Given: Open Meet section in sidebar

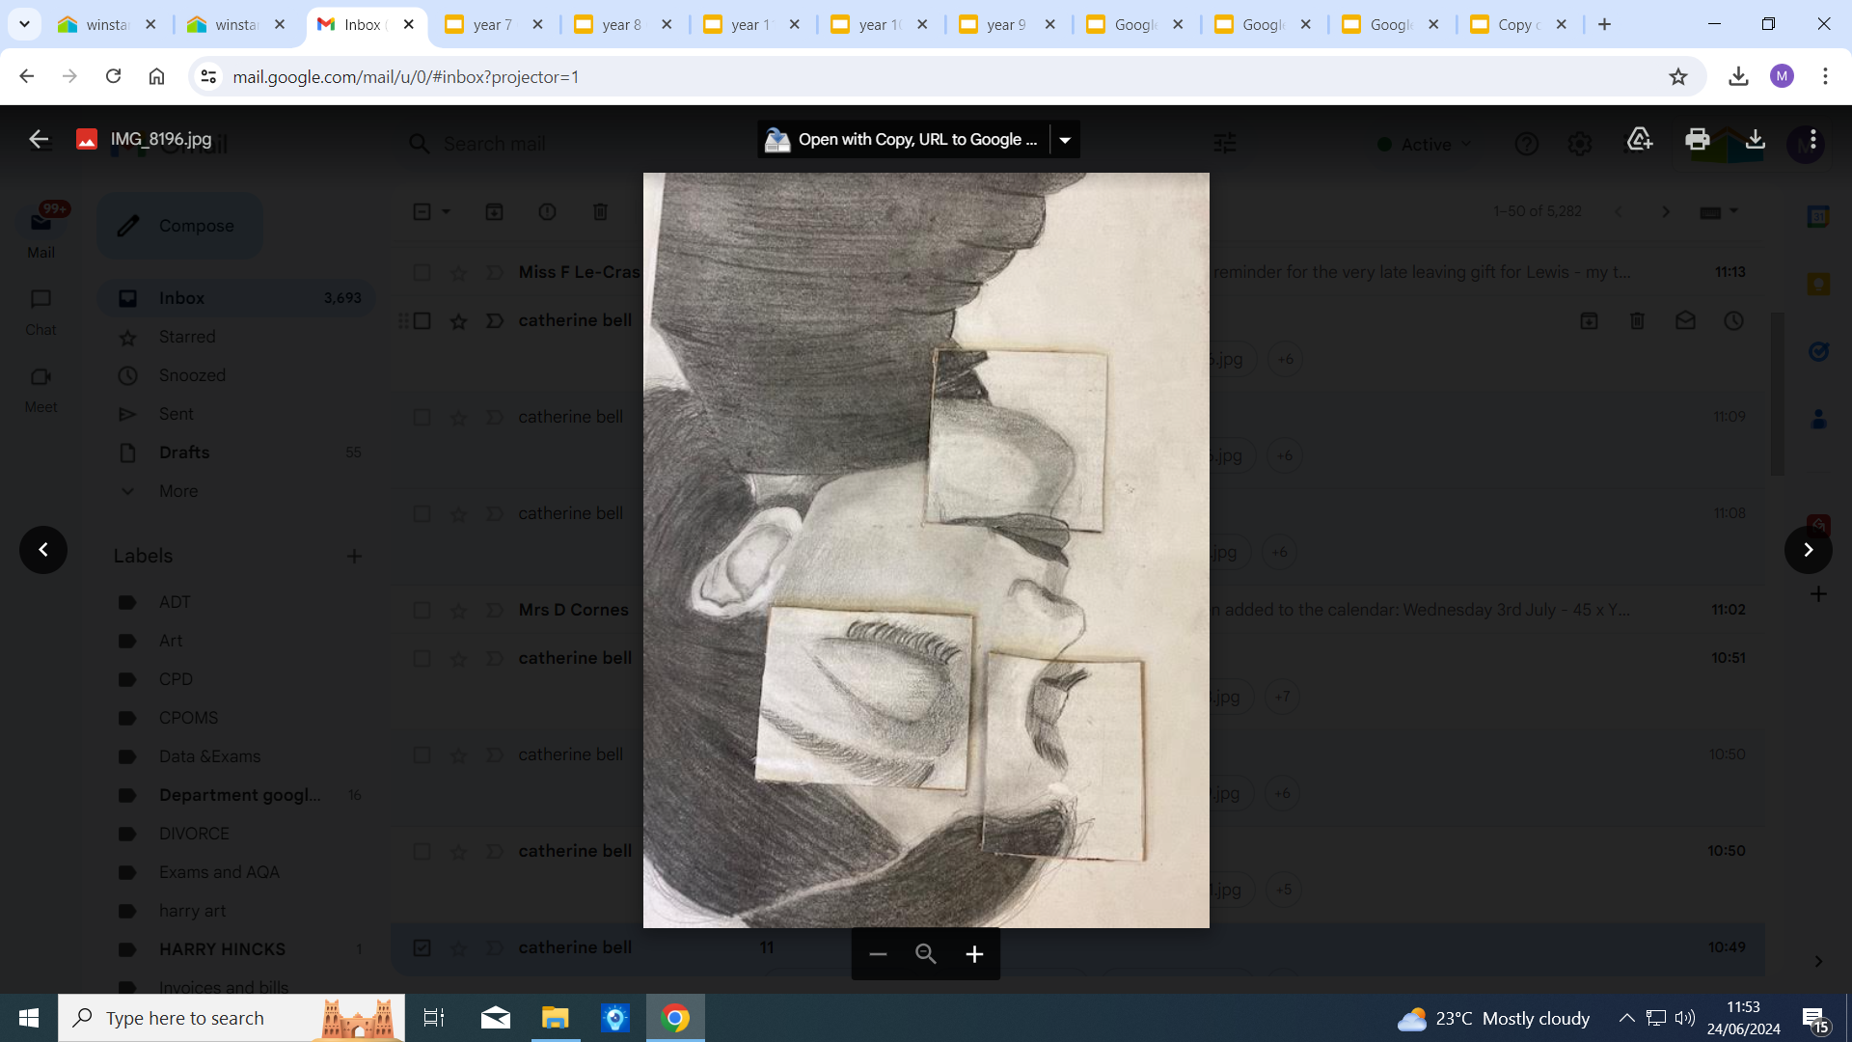Looking at the screenshot, I should point(41,389).
